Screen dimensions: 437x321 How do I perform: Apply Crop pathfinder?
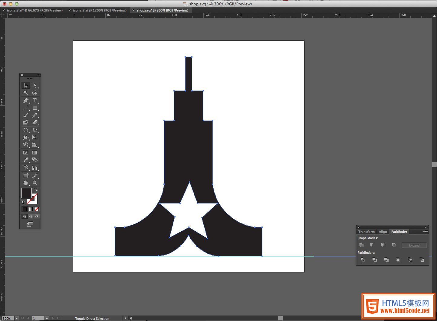398,260
